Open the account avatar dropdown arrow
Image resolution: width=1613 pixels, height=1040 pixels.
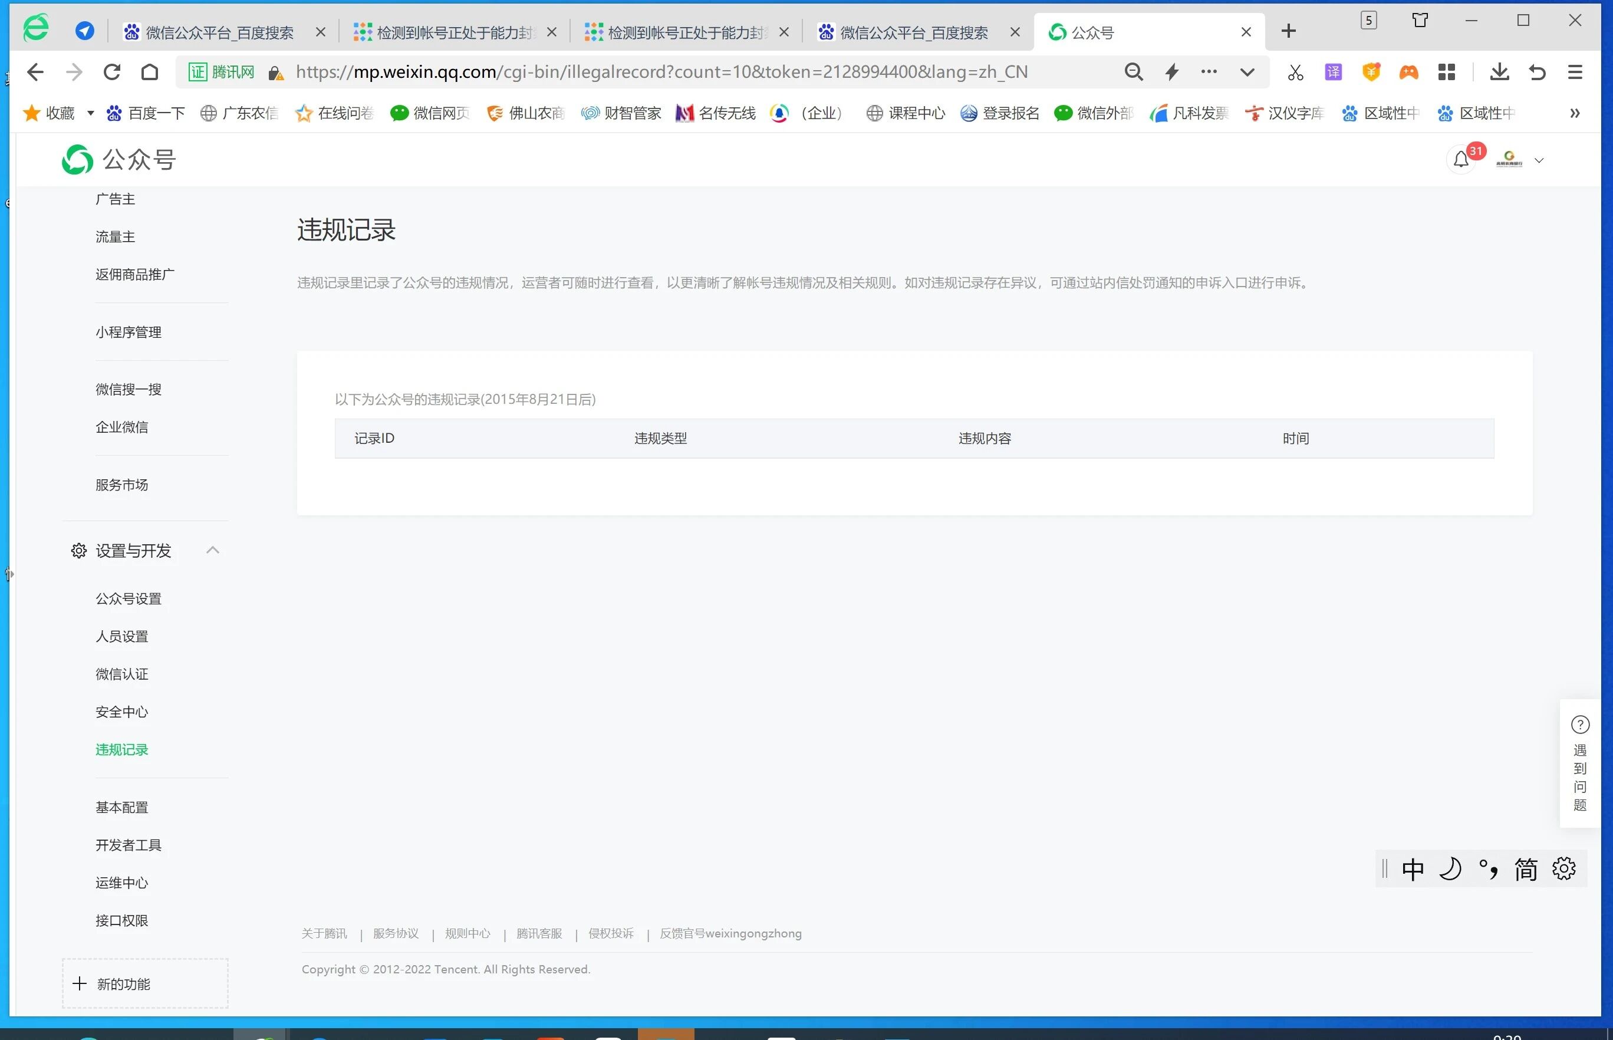(x=1539, y=161)
